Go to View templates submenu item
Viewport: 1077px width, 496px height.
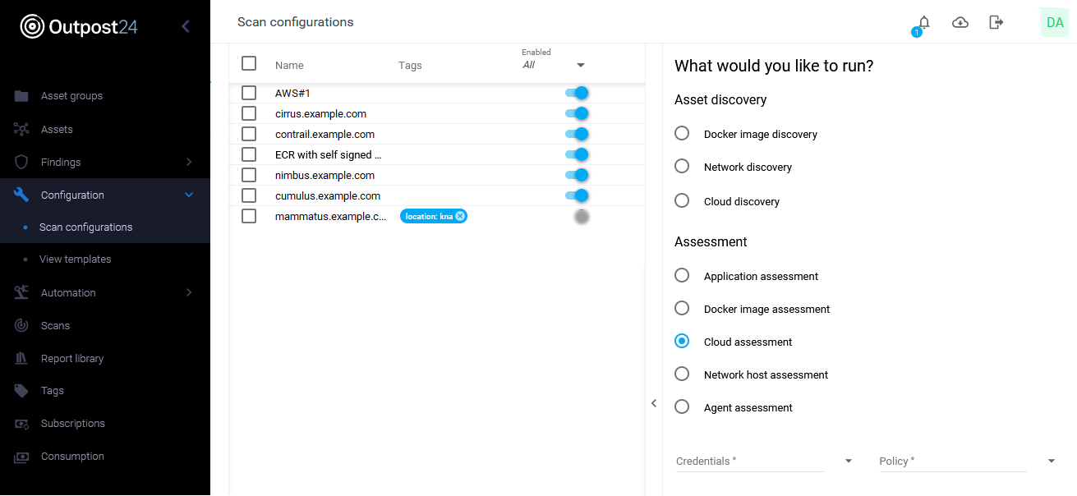point(76,259)
